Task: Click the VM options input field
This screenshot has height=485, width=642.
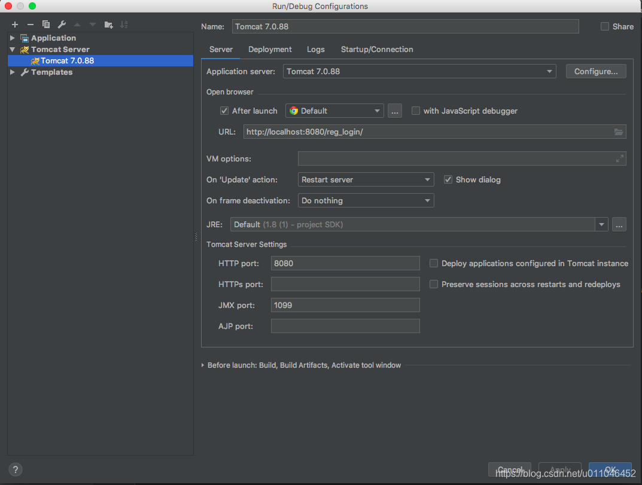Action: point(462,158)
